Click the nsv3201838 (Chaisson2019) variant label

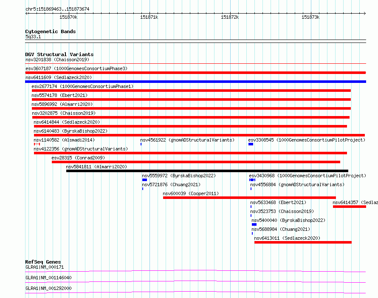57,60
